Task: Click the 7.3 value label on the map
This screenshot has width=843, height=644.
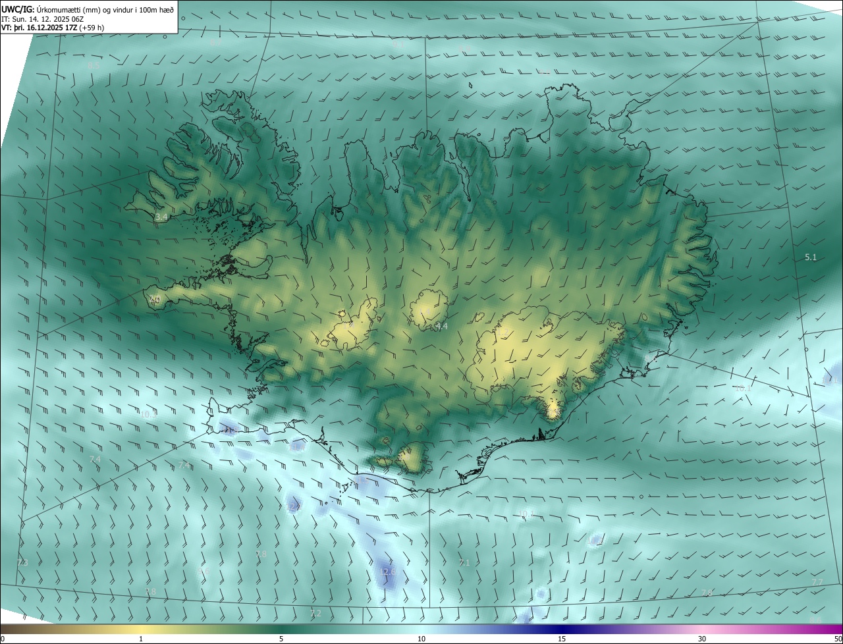Action: (x=22, y=563)
